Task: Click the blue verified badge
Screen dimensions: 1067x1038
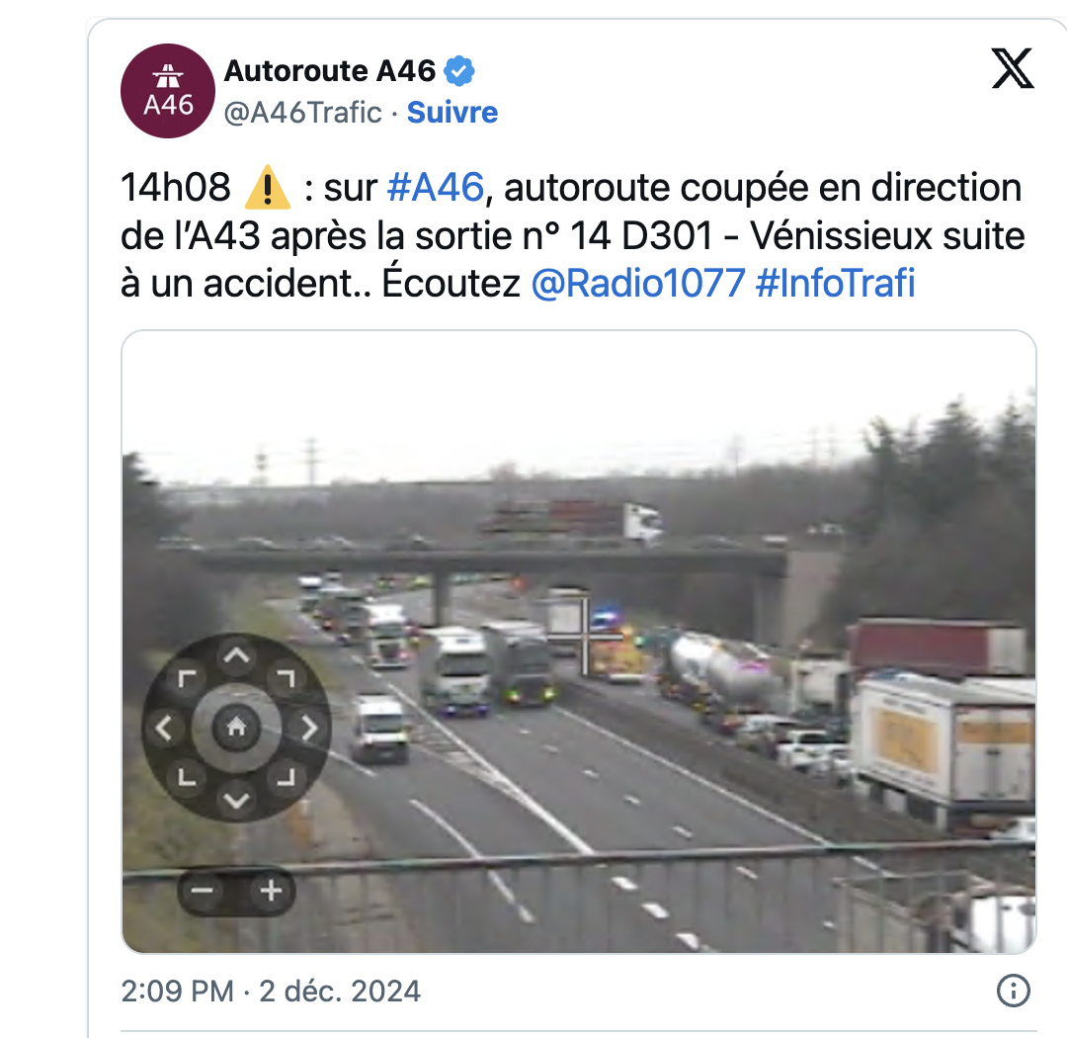Action: pos(459,71)
